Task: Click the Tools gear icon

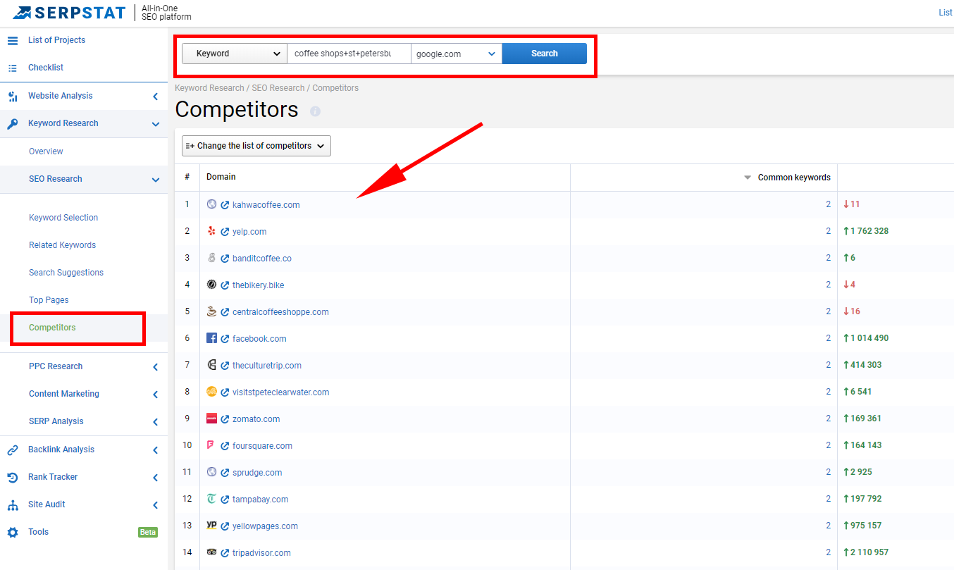Action: tap(13, 533)
